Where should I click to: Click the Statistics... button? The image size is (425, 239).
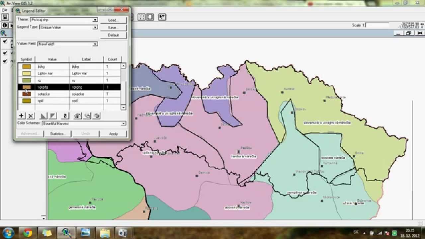[x=58, y=134]
